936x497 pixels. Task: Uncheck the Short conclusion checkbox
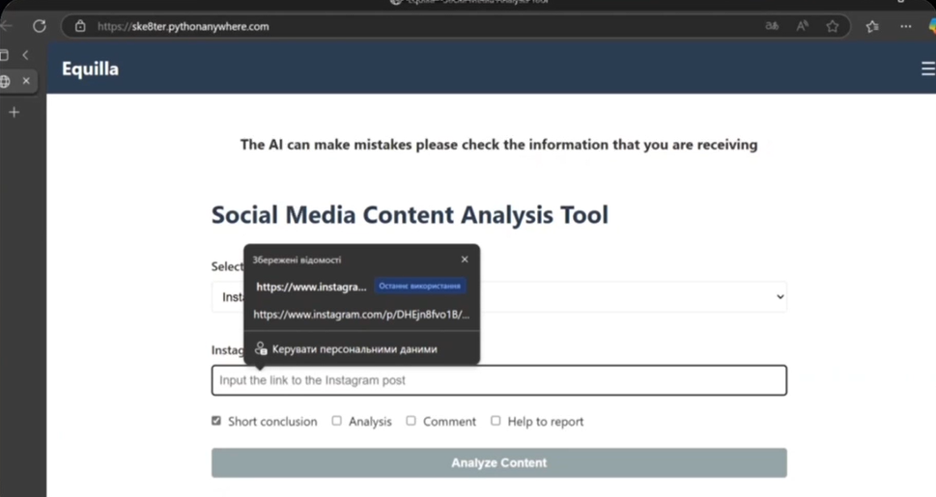pyautogui.click(x=216, y=421)
